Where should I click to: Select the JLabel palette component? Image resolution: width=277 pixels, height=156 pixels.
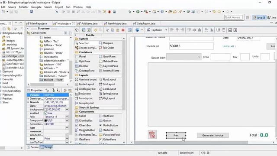click(x=81, y=116)
